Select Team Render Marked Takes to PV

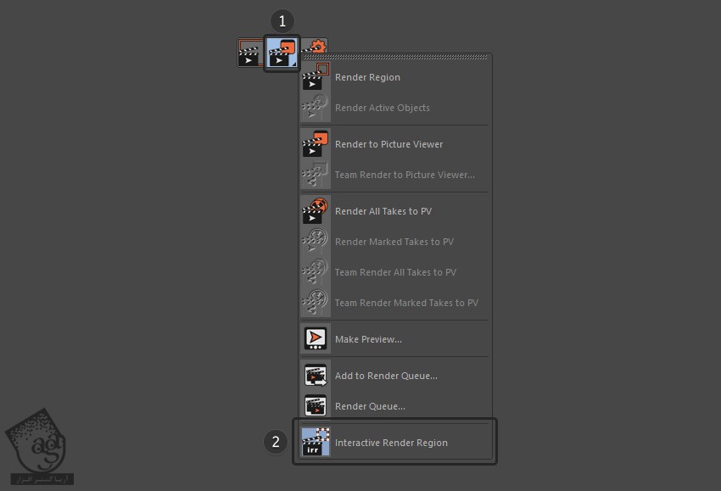(406, 303)
